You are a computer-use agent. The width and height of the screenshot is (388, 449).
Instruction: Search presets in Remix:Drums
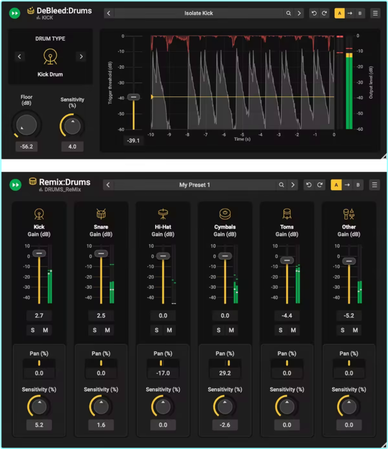281,185
